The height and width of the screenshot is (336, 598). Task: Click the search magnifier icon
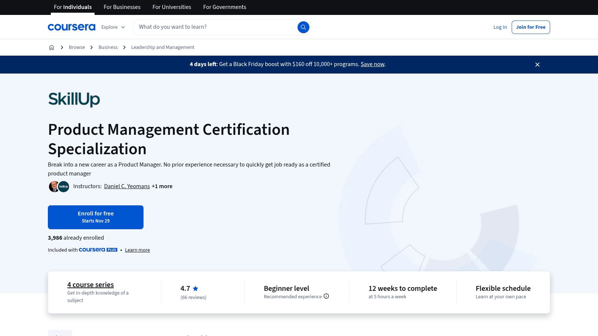pyautogui.click(x=303, y=27)
